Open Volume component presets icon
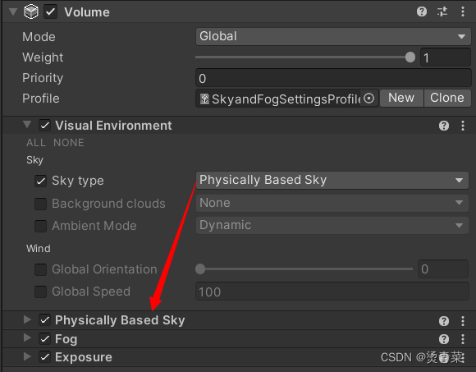The width and height of the screenshot is (476, 372). click(x=442, y=11)
